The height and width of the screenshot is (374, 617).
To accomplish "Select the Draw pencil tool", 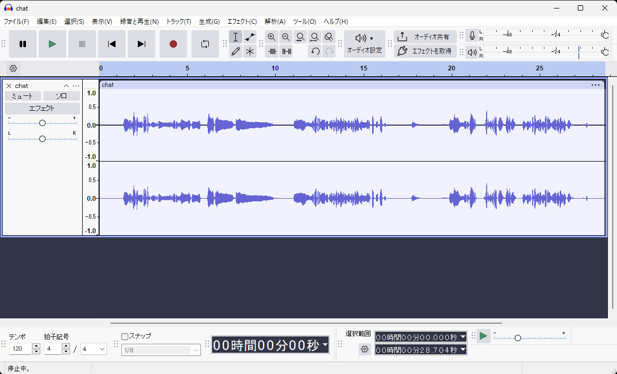I will (235, 51).
